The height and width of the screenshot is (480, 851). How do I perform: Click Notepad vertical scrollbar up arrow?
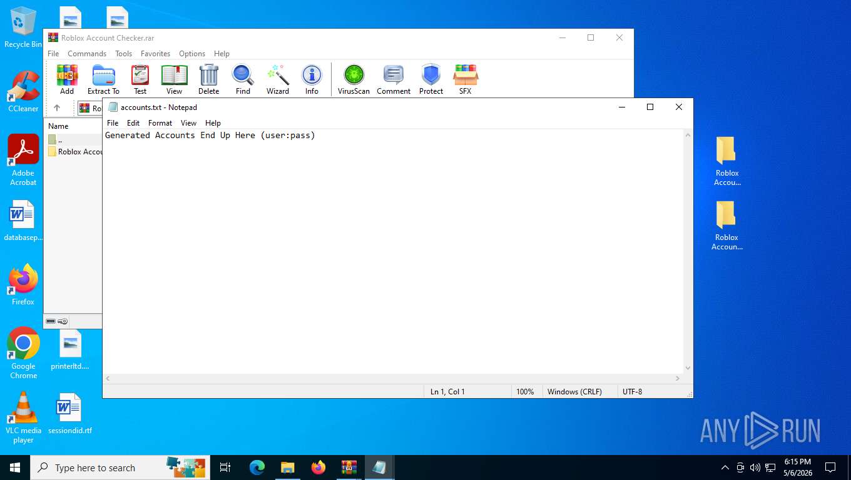(x=688, y=135)
